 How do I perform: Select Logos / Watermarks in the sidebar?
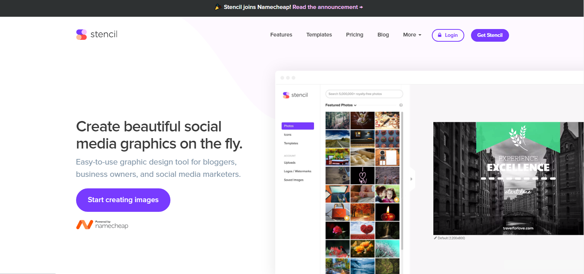pos(297,171)
